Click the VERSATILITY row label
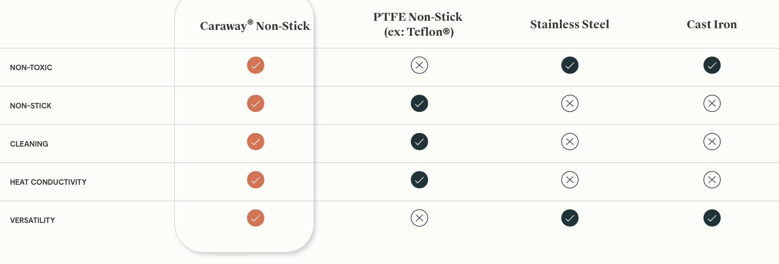Viewport: 779px width, 264px height. (32, 220)
